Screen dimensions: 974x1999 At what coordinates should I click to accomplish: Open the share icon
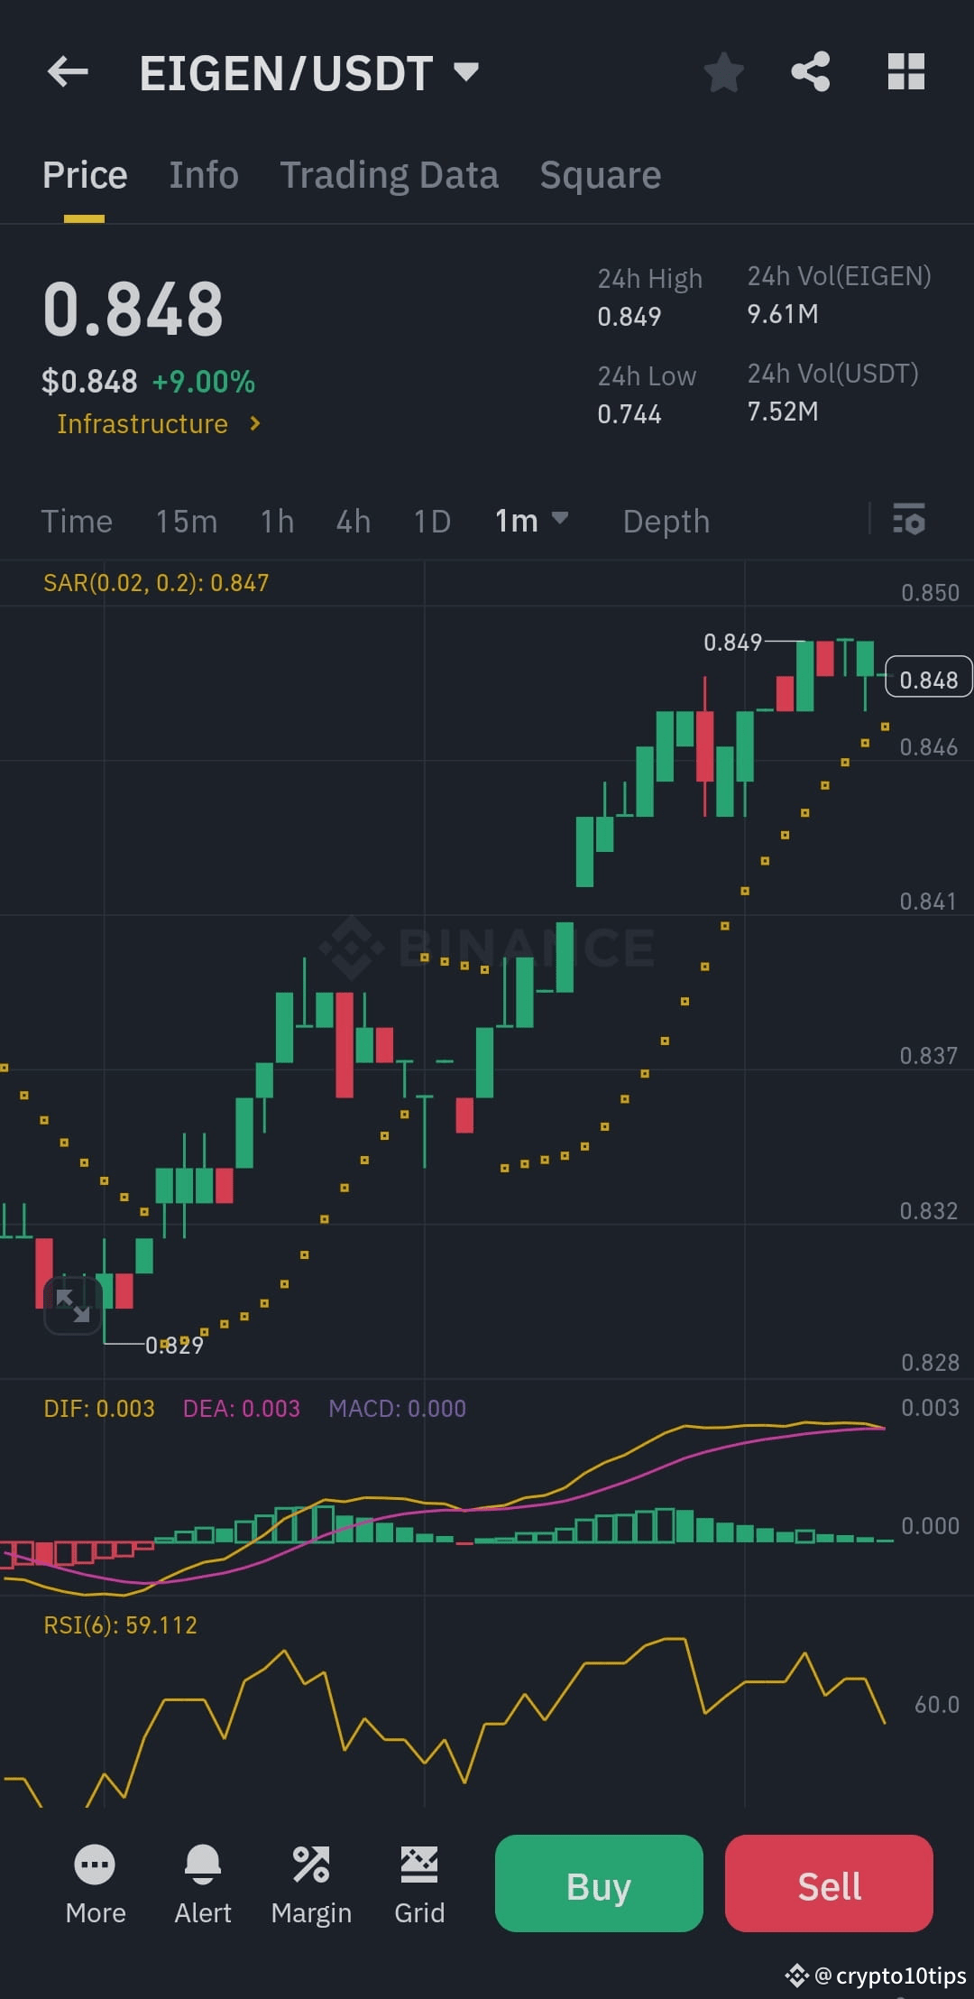(811, 71)
